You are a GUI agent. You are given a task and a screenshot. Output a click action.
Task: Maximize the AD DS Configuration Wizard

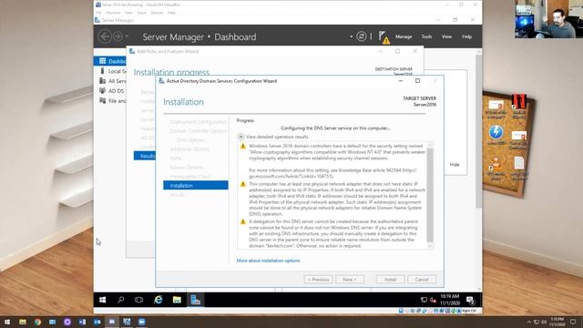[x=417, y=81]
